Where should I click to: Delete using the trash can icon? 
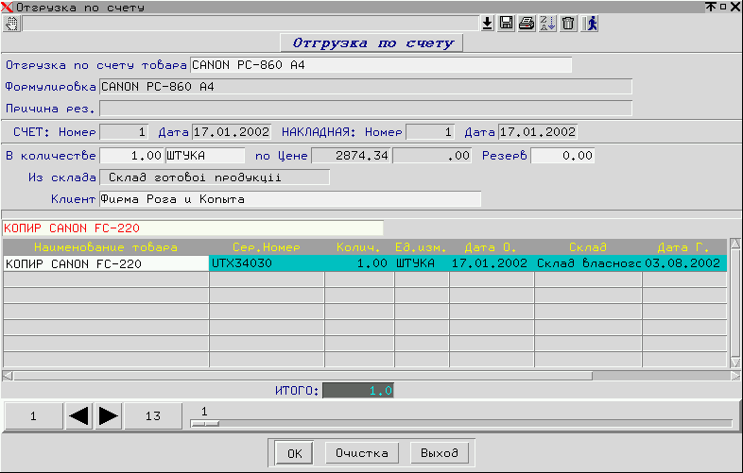tap(568, 24)
